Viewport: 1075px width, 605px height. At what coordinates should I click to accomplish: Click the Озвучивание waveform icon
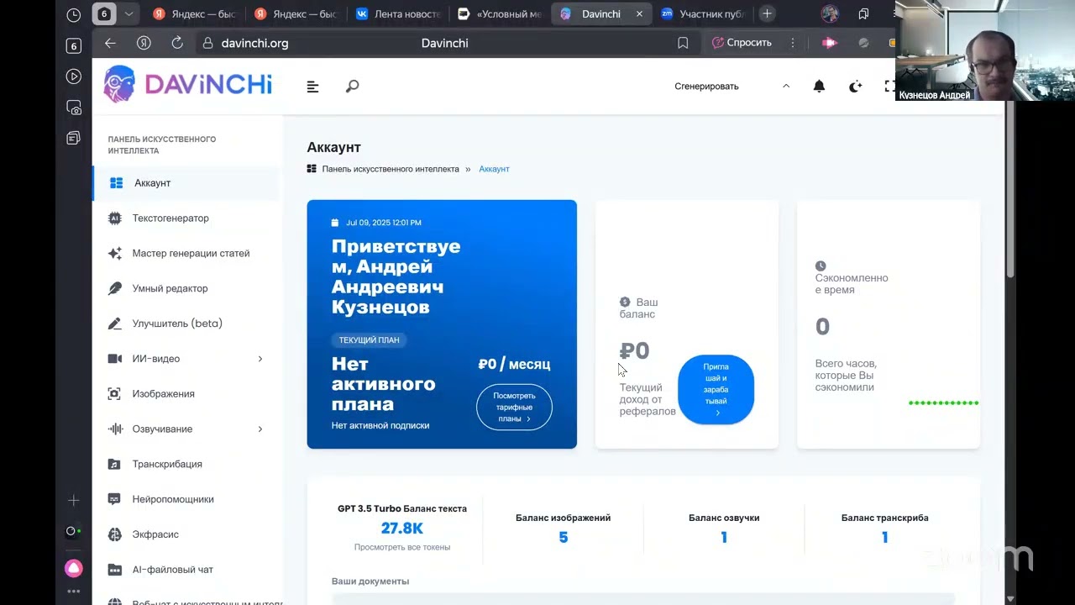pyautogui.click(x=115, y=429)
